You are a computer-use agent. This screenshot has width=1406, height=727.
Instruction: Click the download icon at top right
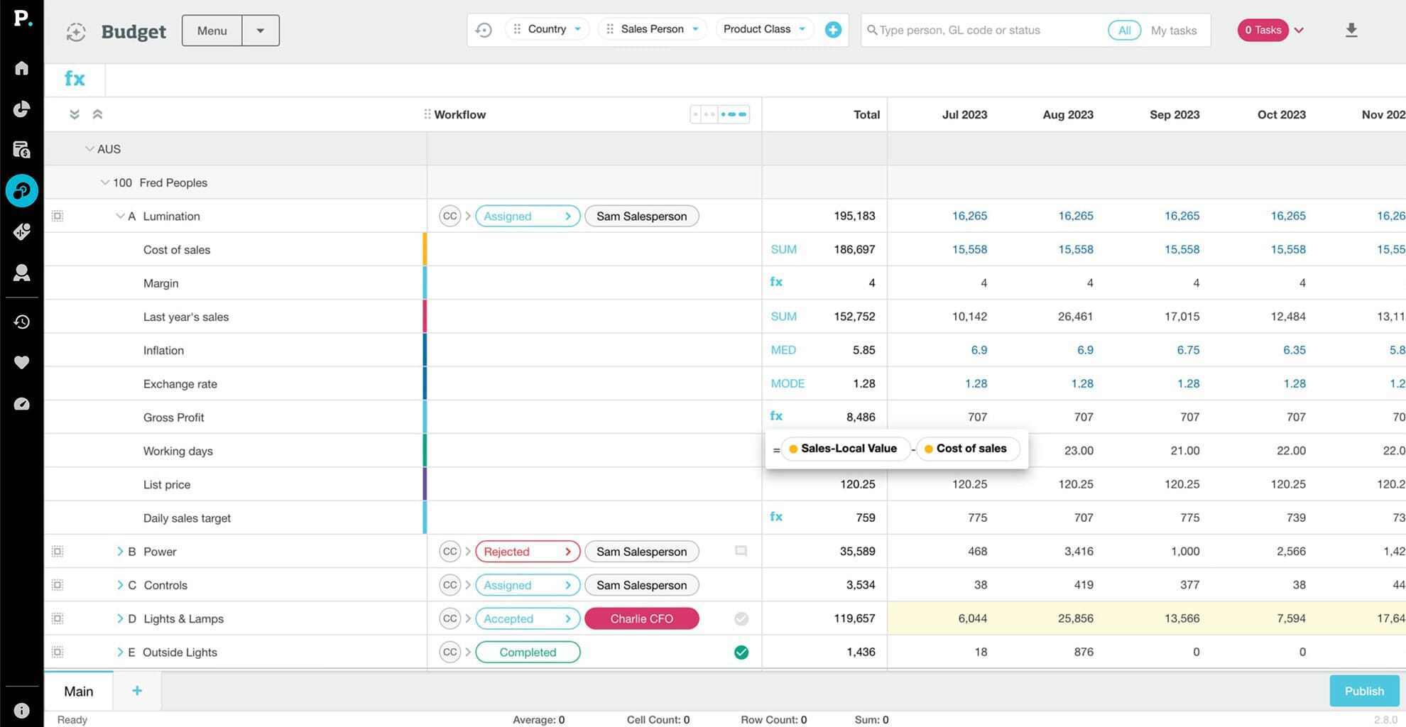point(1351,30)
